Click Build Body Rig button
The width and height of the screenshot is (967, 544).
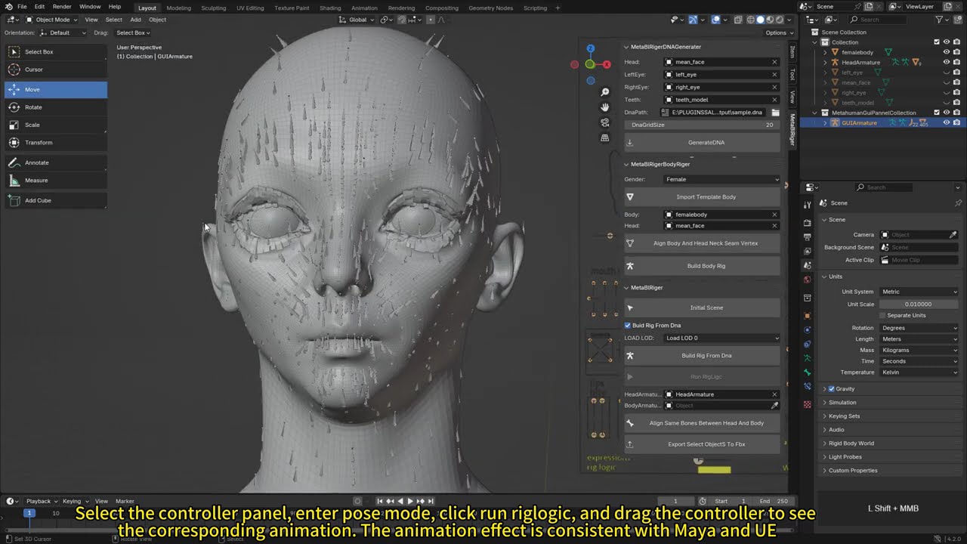(702, 266)
